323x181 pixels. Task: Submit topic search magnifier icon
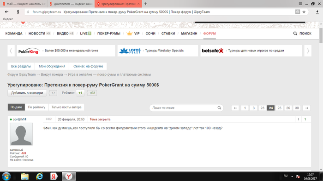coord(219,107)
